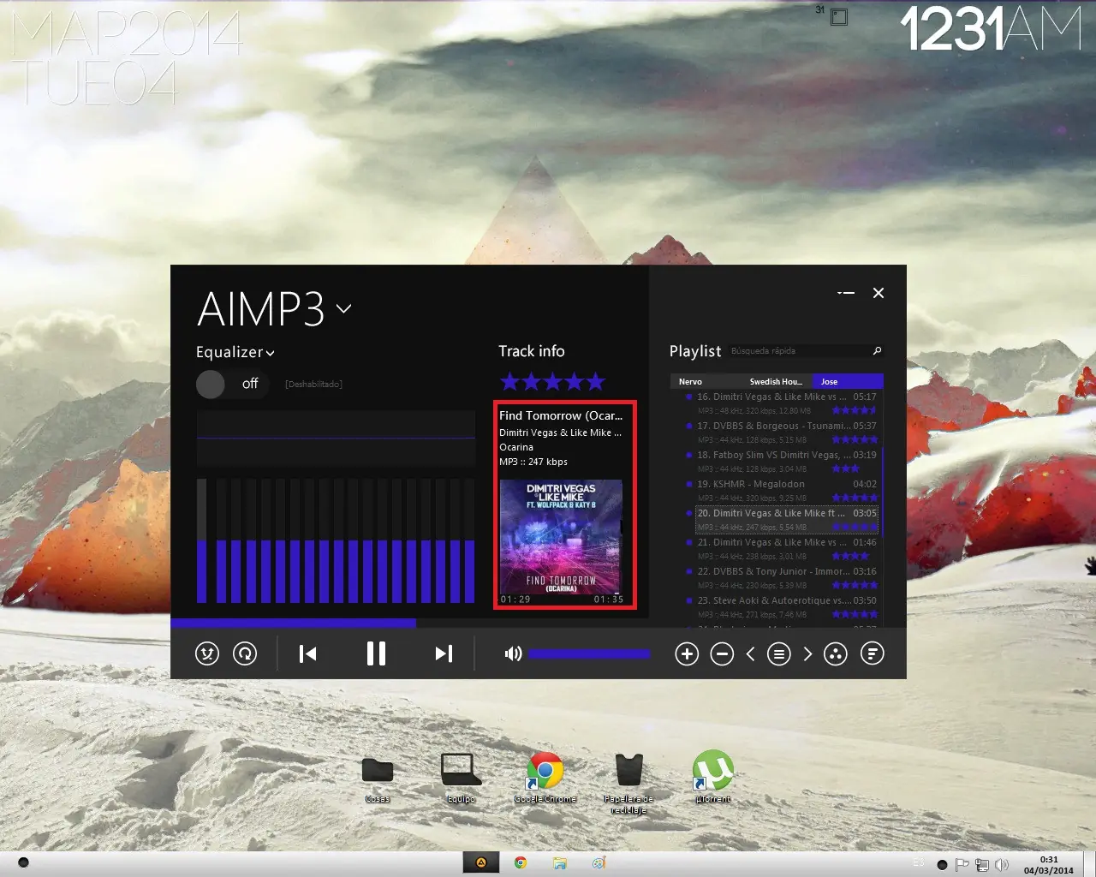Open the Swedish Hou playlist tab

pyautogui.click(x=776, y=381)
